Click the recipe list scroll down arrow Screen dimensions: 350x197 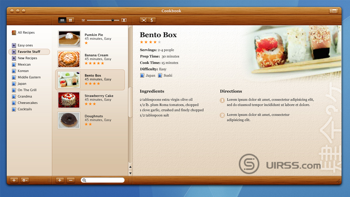130,173
